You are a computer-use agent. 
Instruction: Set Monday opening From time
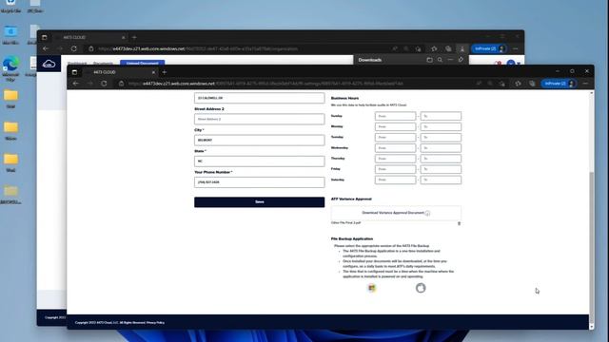(x=396, y=126)
